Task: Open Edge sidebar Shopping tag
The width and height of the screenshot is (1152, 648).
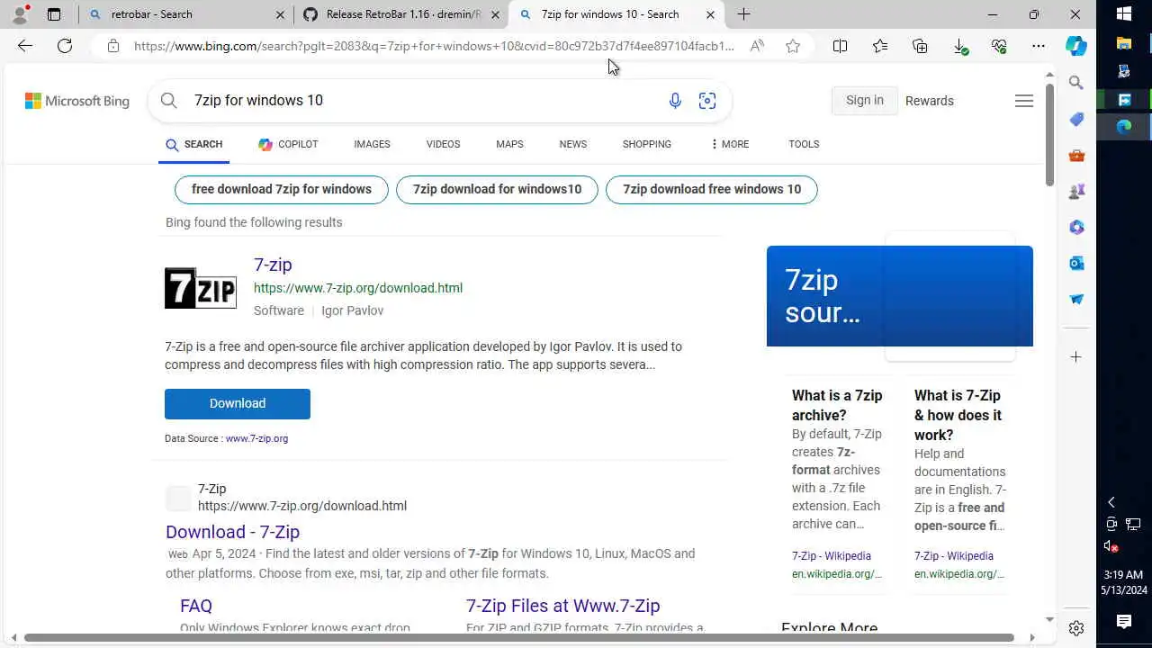Action: (1076, 119)
